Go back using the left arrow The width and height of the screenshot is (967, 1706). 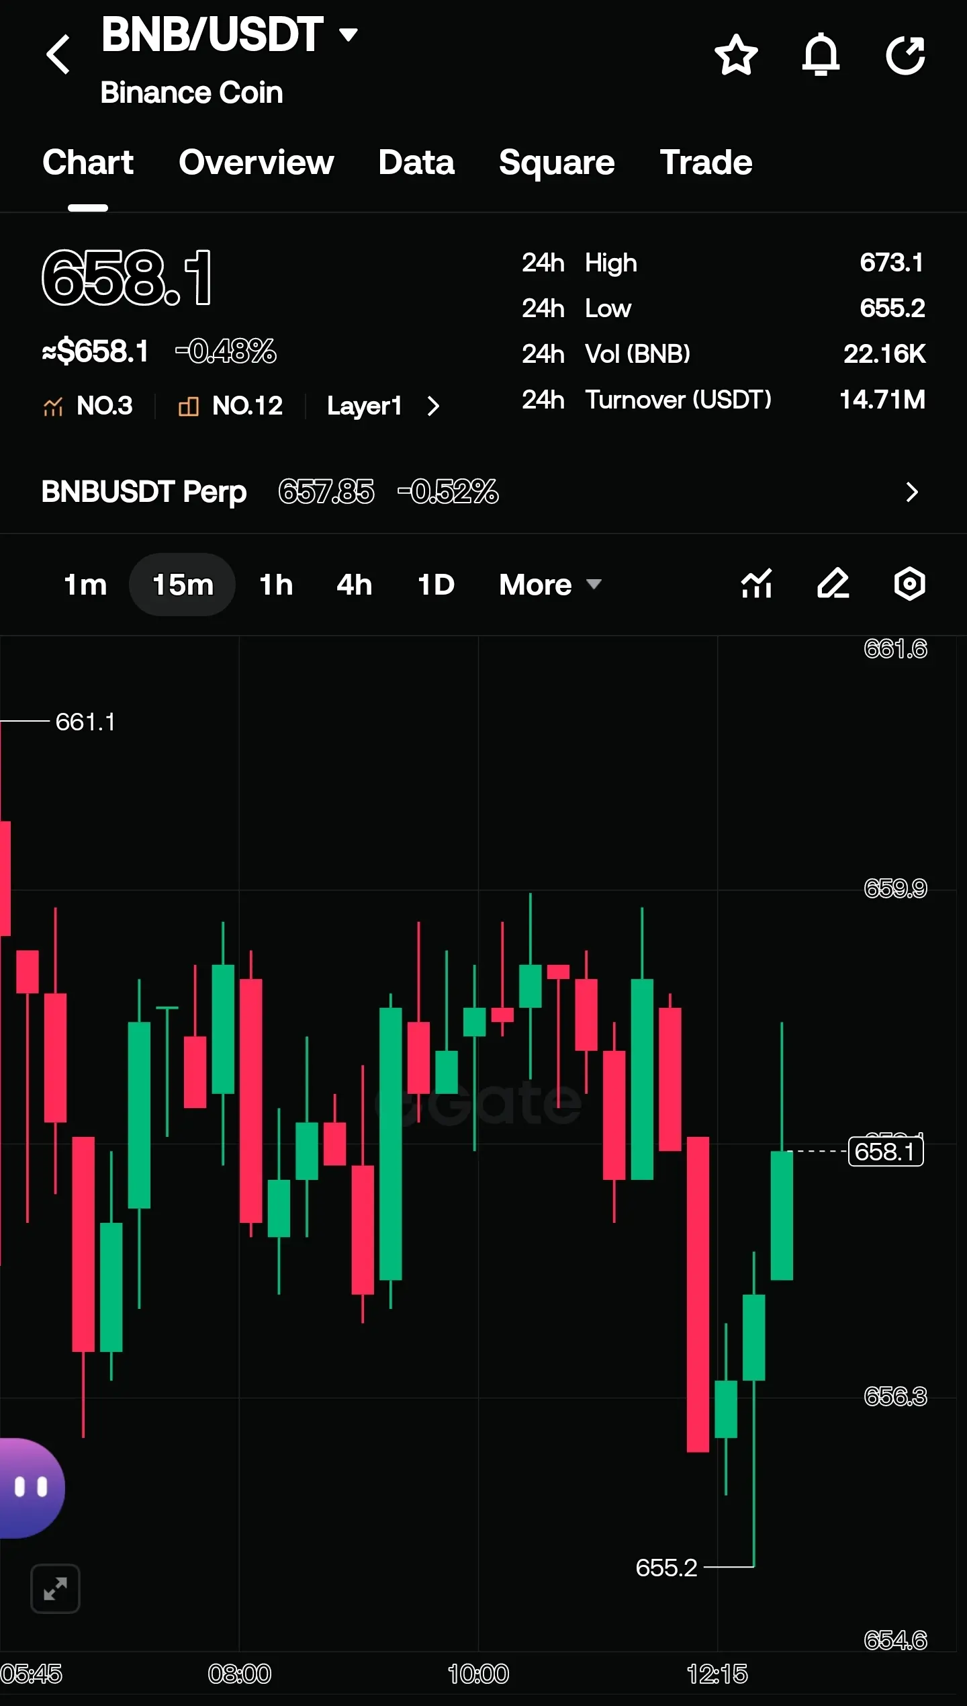(x=58, y=54)
